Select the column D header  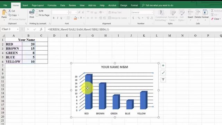[x=54, y=35]
